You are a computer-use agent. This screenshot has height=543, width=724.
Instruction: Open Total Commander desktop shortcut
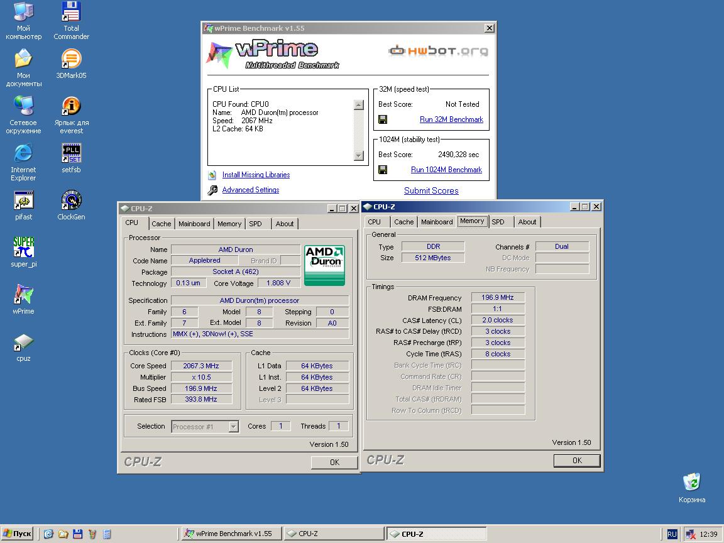point(71,21)
